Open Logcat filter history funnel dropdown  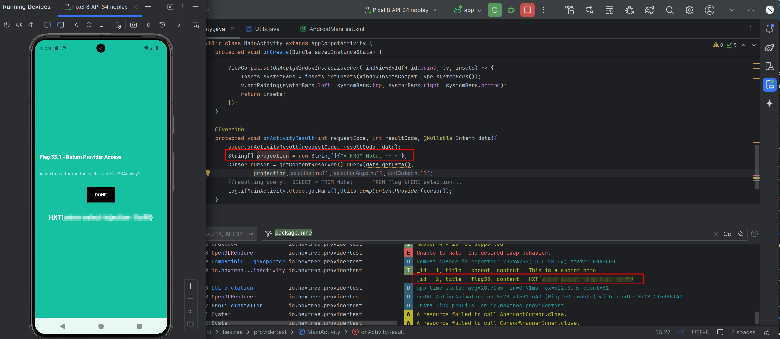268,233
